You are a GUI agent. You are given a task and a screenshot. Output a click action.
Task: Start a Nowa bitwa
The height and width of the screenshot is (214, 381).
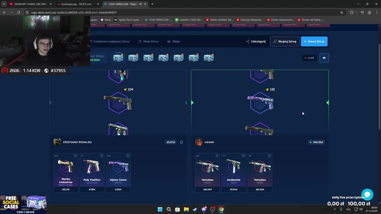coord(314,42)
